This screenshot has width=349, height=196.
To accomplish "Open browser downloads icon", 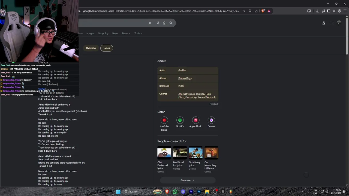I will pyautogui.click(x=318, y=11).
